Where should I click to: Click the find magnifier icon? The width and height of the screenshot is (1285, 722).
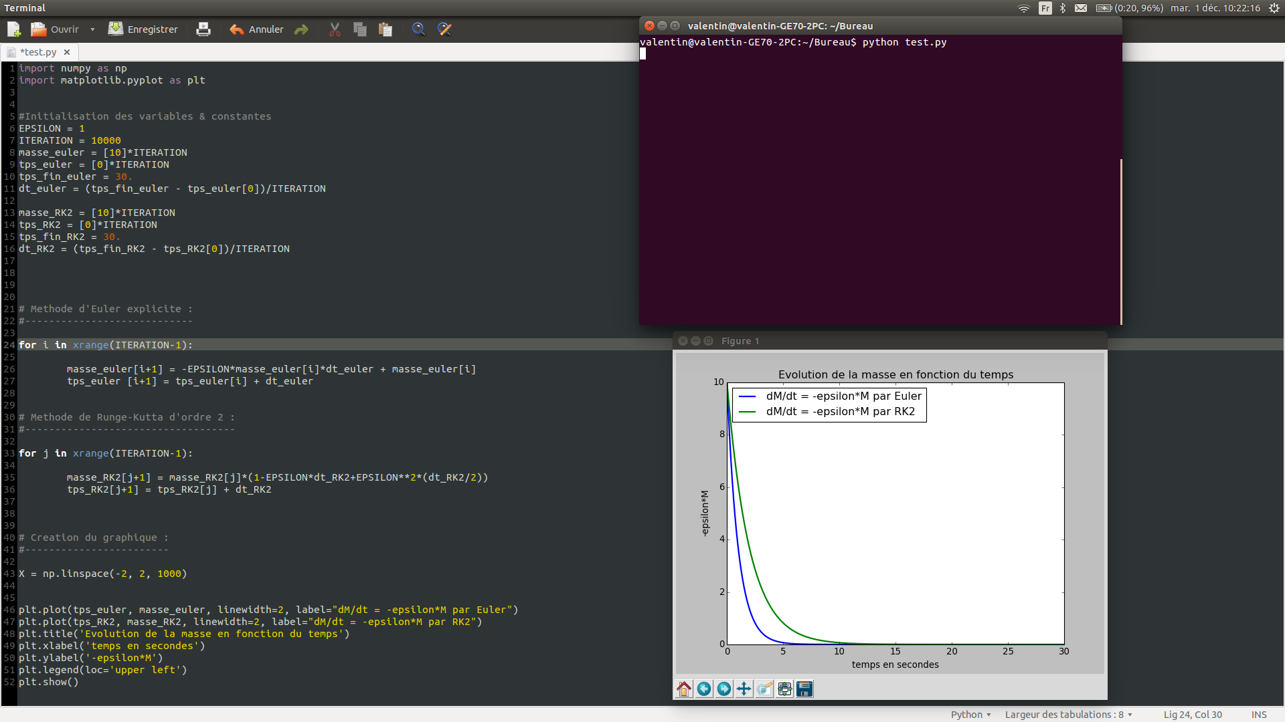click(418, 29)
